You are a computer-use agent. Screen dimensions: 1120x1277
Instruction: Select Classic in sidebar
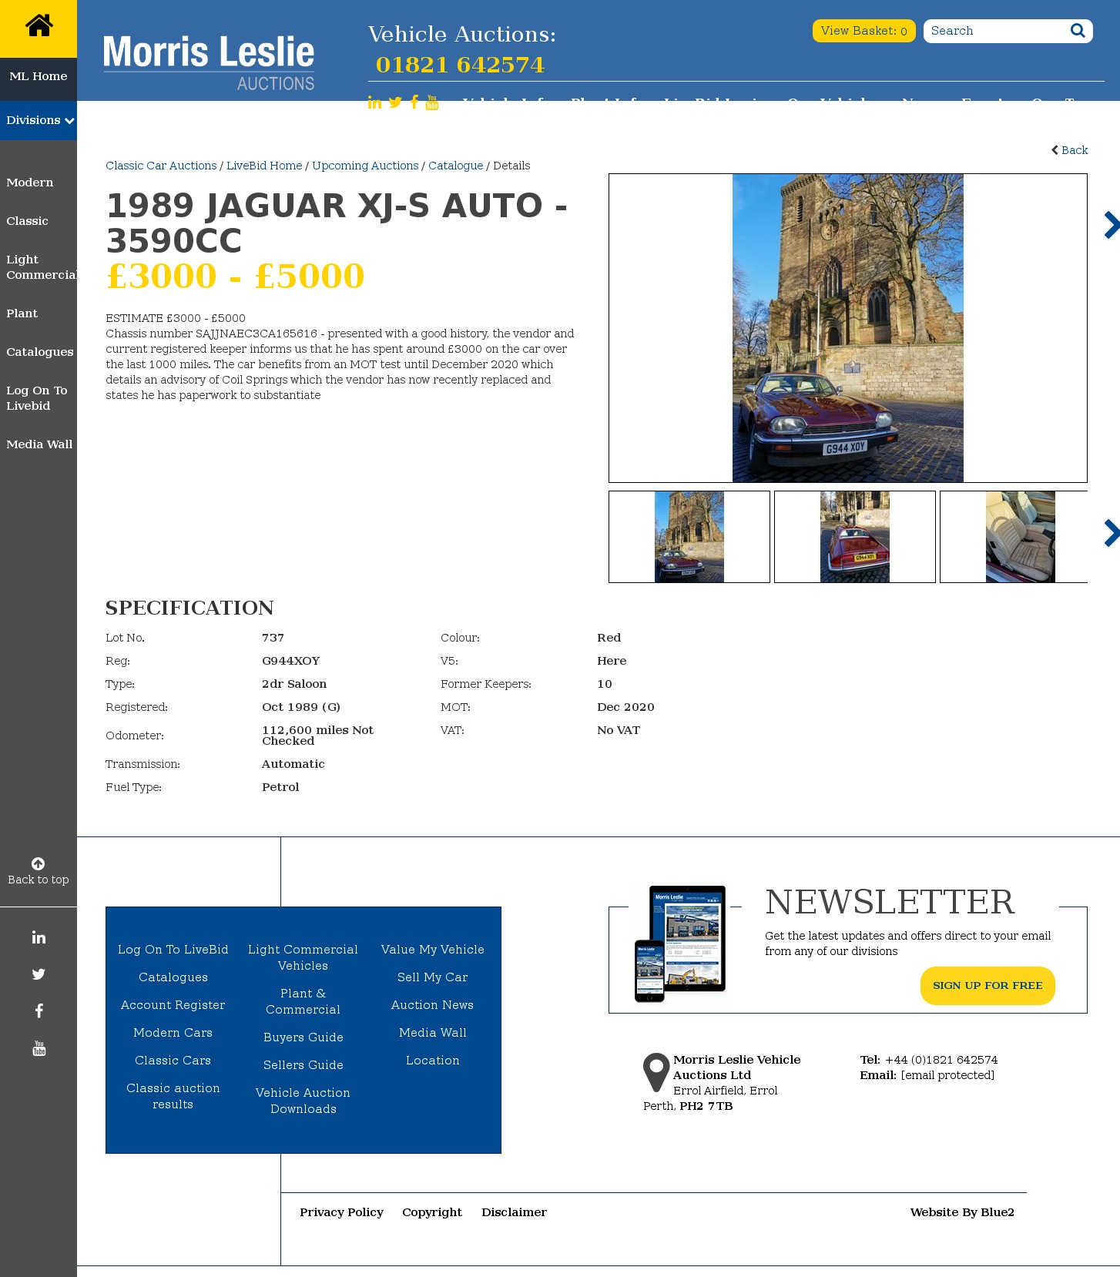27,221
